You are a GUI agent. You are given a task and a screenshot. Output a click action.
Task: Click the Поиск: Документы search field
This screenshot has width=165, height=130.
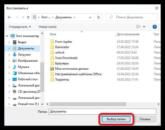(132, 17)
